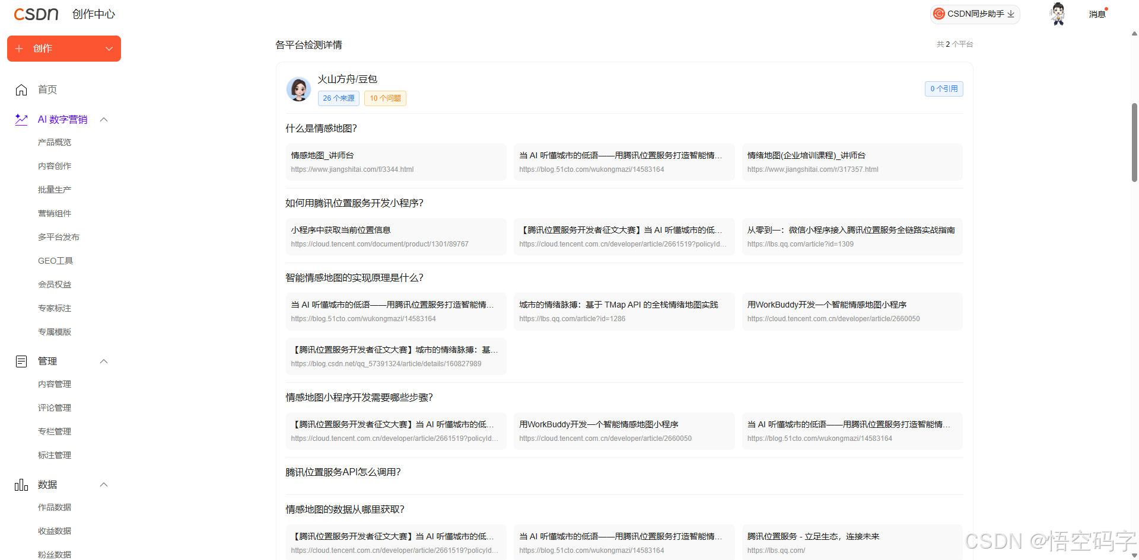Viewport: 1139px width, 560px height.
Task: Click the page vertical scrollbar thumb
Action: click(1134, 142)
